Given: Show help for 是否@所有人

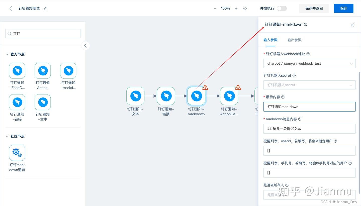Looking at the screenshot, I should pyautogui.click(x=287, y=185).
